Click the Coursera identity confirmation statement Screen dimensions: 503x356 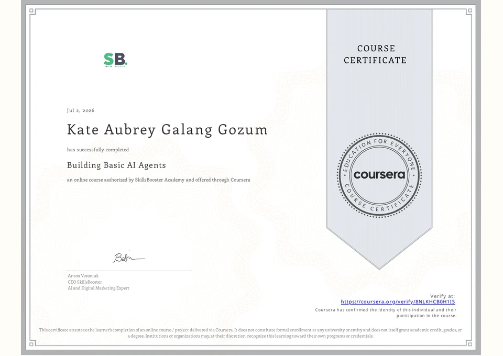coord(386,313)
